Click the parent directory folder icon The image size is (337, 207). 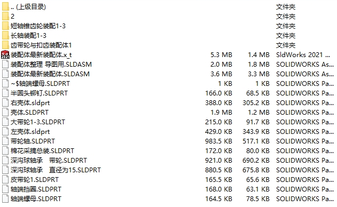tap(5, 6)
